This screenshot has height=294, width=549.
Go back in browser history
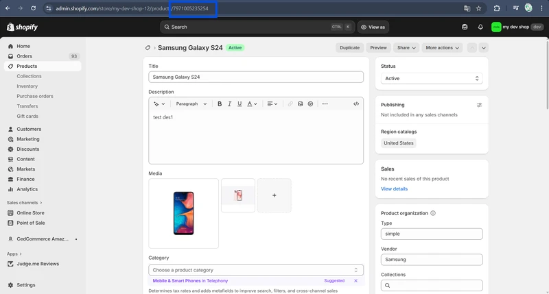(x=8, y=8)
